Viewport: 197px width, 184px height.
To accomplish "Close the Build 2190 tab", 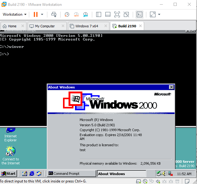I will (140, 26).
